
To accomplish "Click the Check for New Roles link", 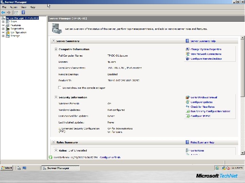I will [203, 107].
